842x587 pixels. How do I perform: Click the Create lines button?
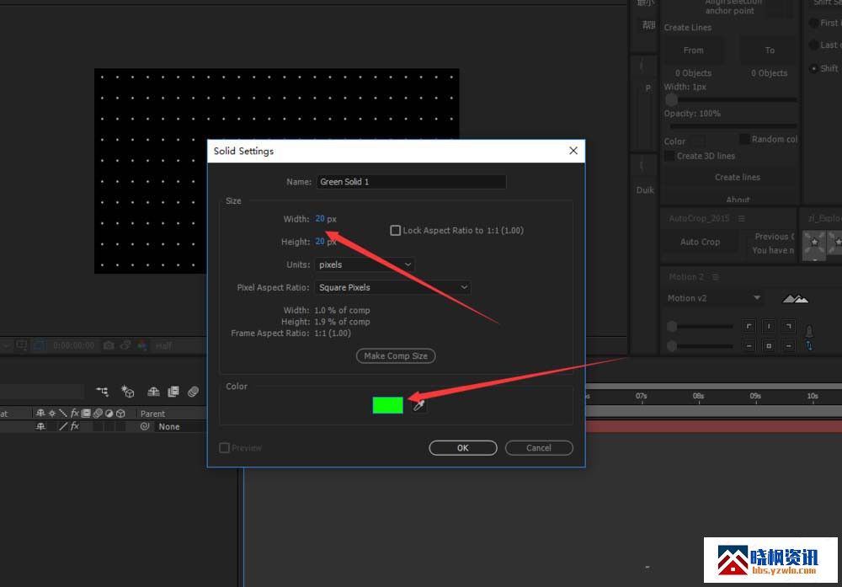(x=738, y=177)
